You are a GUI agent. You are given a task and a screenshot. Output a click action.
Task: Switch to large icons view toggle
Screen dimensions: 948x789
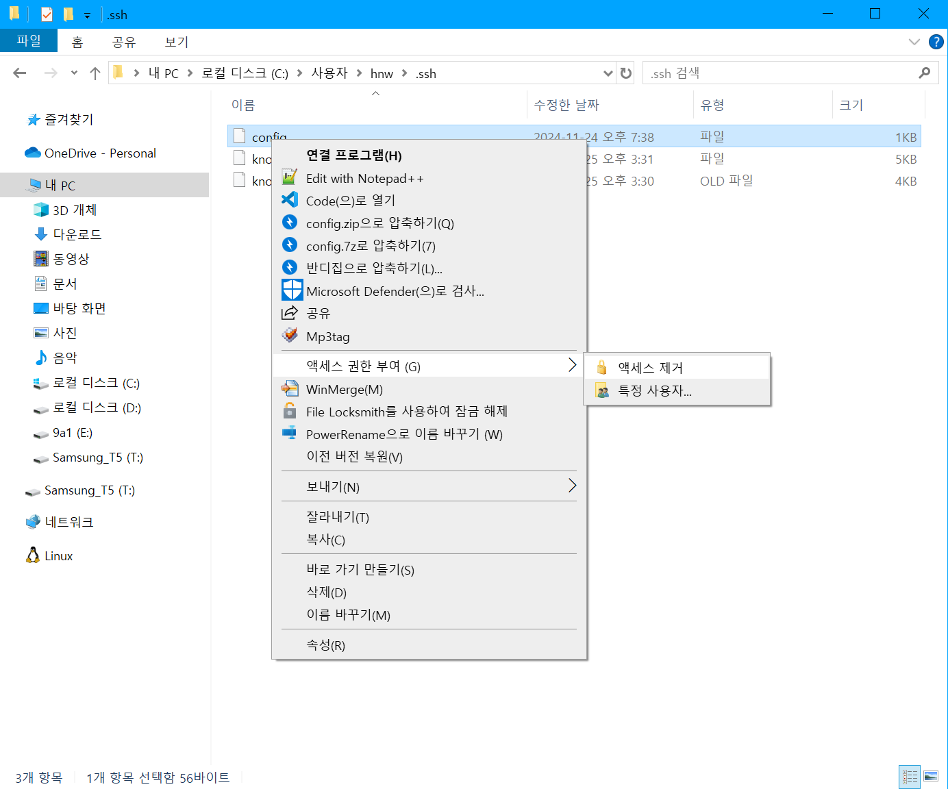[931, 777]
